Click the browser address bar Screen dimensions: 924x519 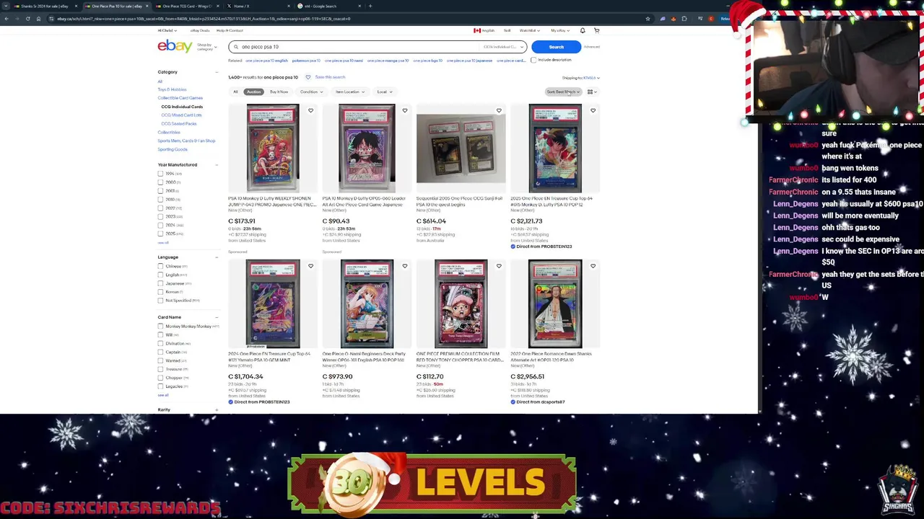point(346,18)
